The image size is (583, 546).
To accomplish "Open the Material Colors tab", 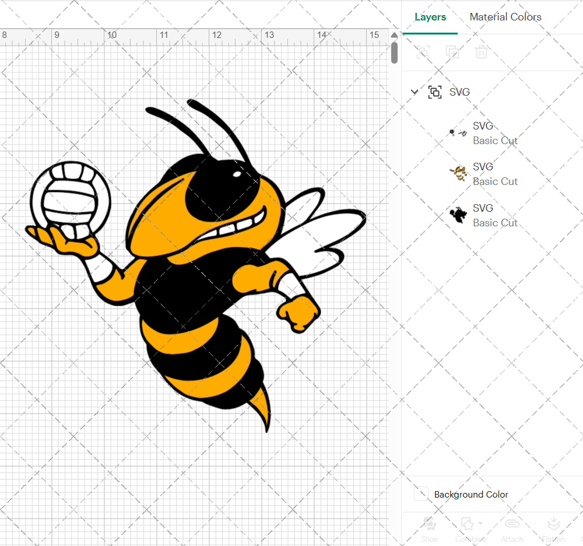I will click(505, 17).
